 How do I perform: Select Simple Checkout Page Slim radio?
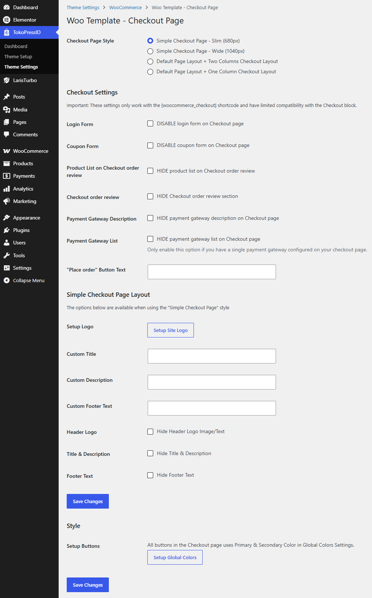(150, 41)
